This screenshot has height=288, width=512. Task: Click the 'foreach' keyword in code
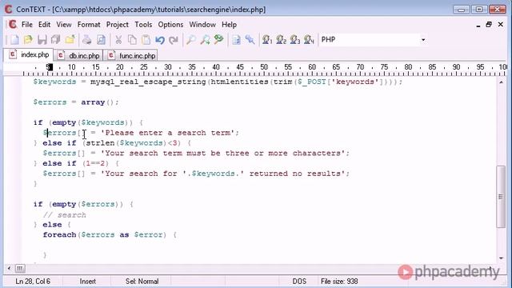(59, 234)
